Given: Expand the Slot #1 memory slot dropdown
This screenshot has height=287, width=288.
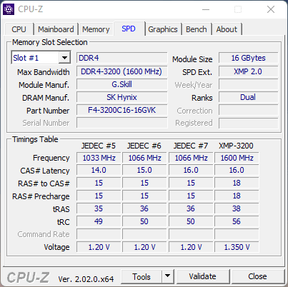Looking at the screenshot, I should (x=64, y=58).
